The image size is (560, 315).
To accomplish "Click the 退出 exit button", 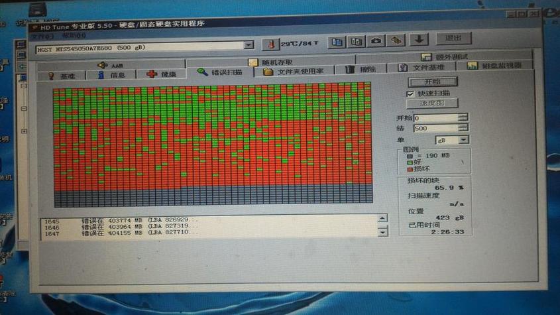I will 453,38.
